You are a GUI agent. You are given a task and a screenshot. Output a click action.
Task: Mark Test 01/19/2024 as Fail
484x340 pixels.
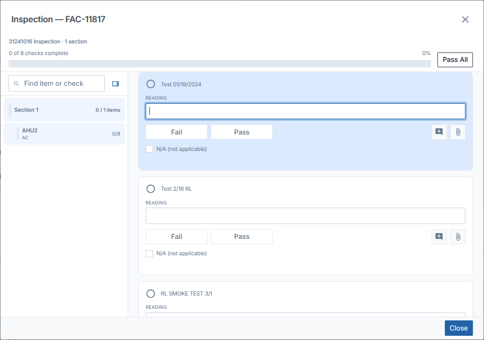point(176,132)
